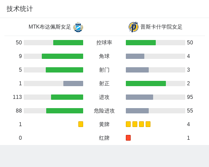Click the Puskás Akadémia team logo icon
Image resolution: width=209 pixels, height=167 pixels.
133,27
